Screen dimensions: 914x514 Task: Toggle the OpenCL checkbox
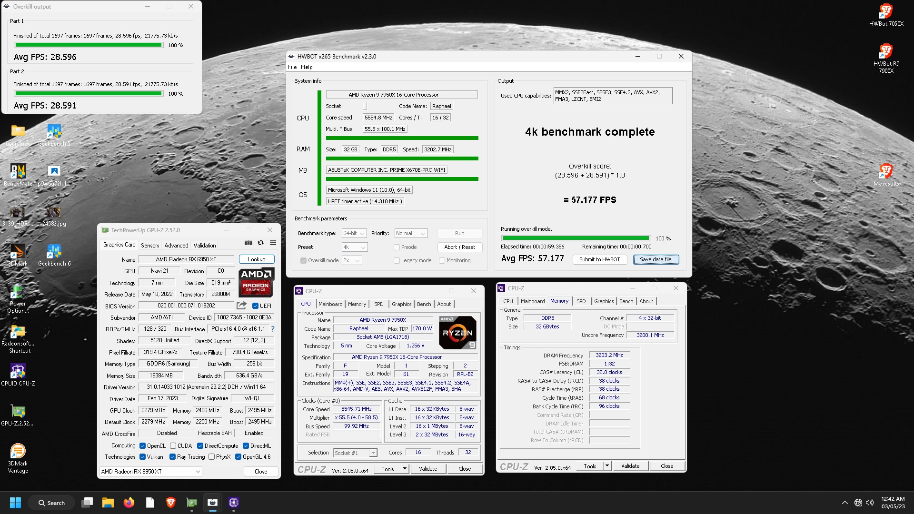[143, 446]
